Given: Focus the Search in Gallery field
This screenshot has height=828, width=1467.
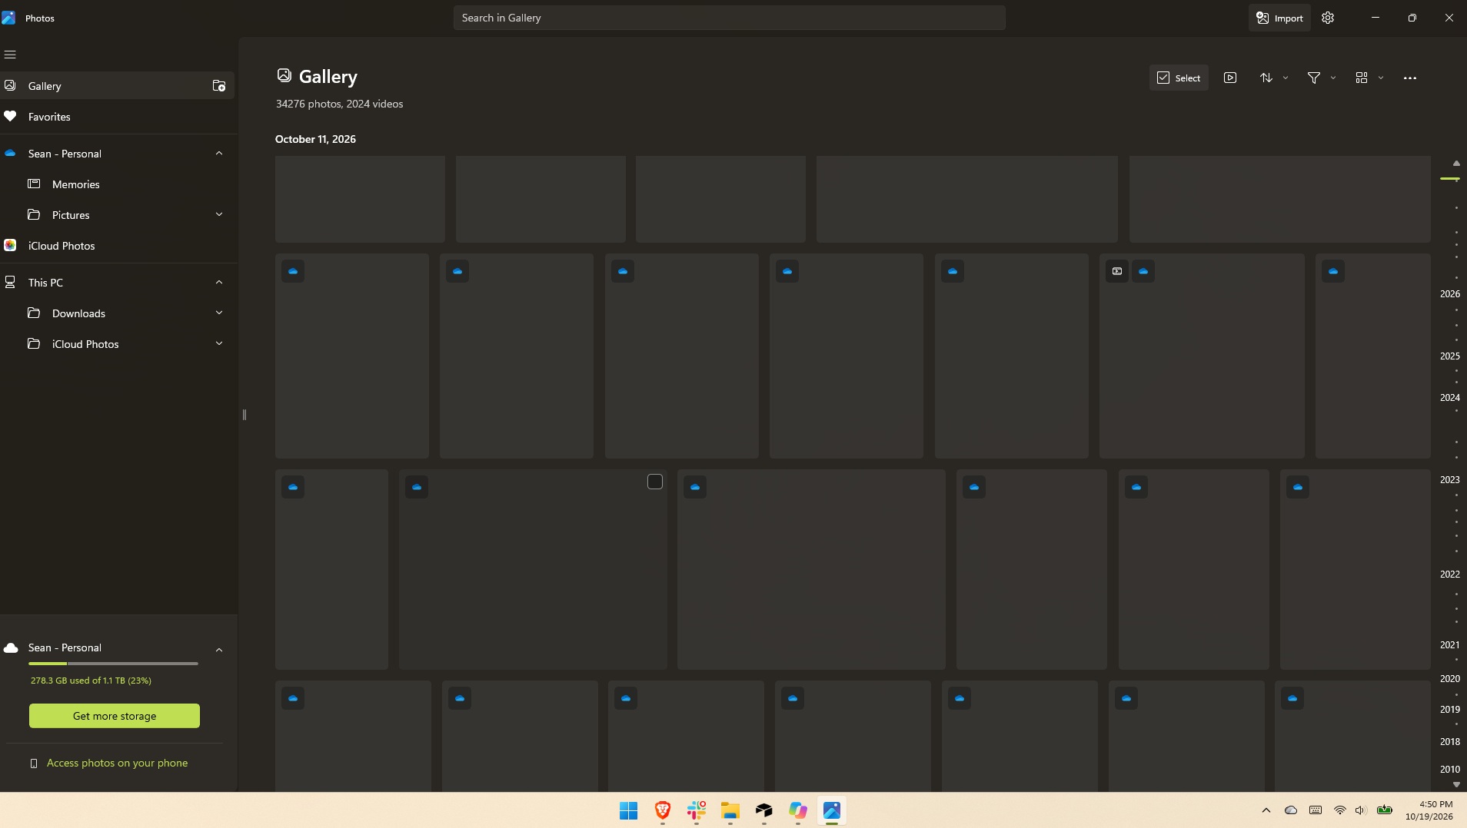Looking at the screenshot, I should (x=729, y=18).
